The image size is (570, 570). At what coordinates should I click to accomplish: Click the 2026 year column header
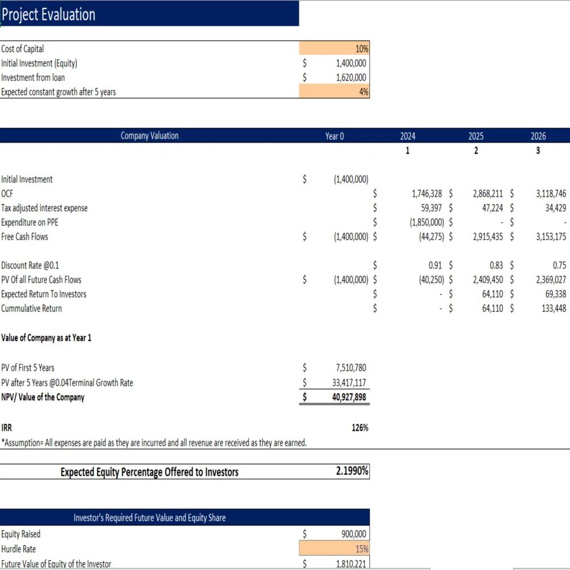[x=538, y=136]
